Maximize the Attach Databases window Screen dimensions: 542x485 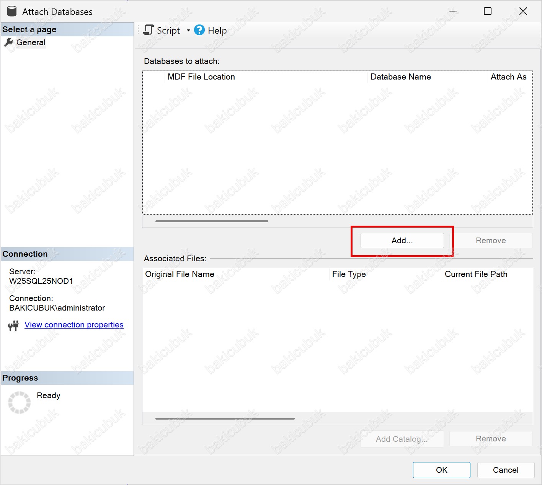[x=488, y=11]
